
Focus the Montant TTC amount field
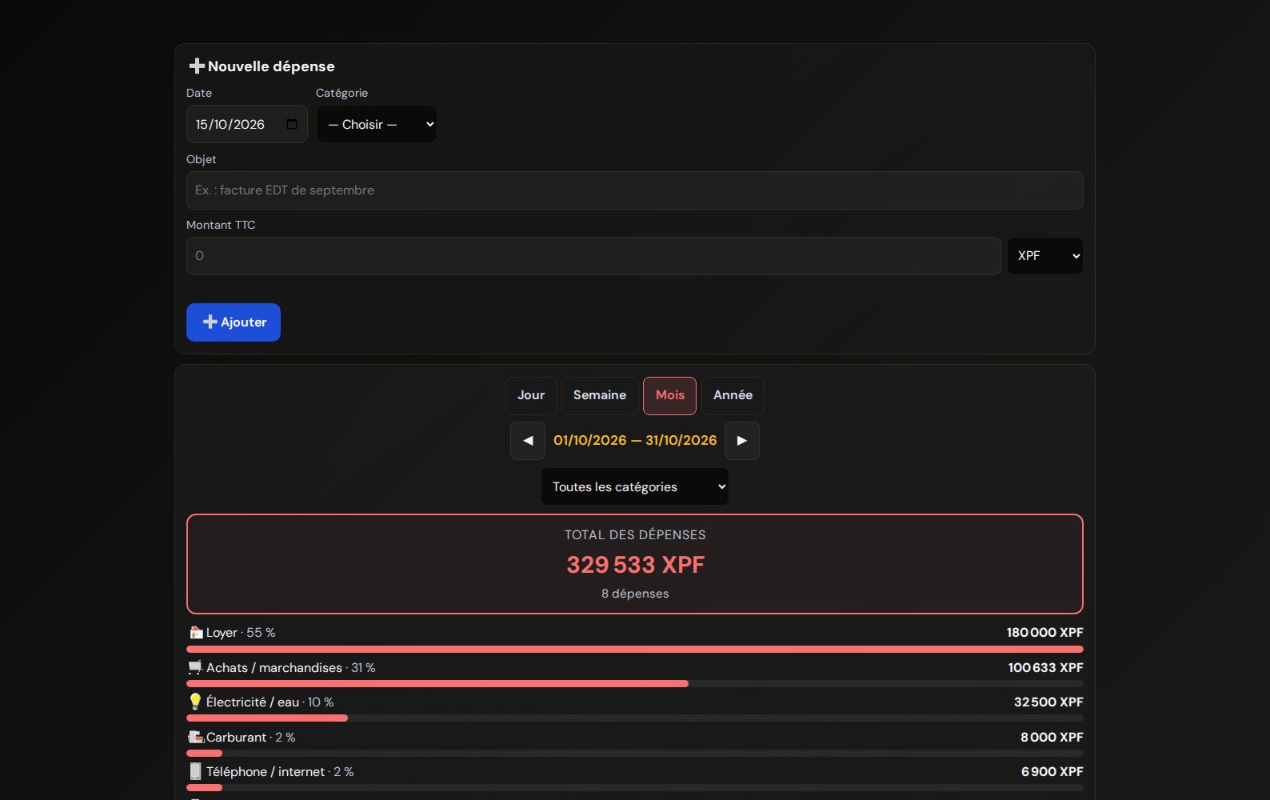593,256
